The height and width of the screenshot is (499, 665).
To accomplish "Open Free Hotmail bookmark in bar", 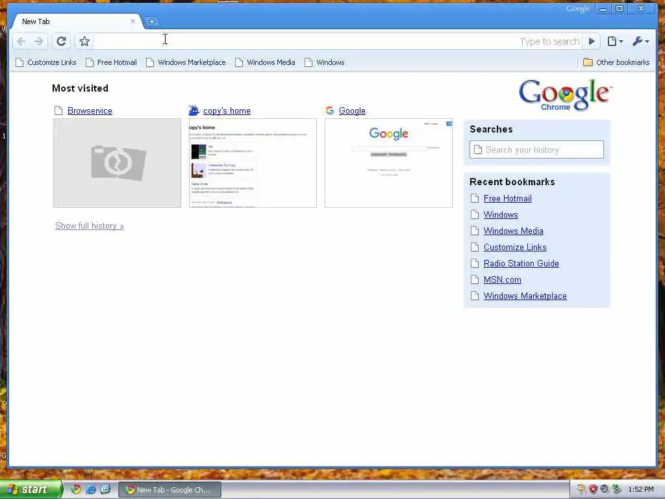I will [111, 62].
